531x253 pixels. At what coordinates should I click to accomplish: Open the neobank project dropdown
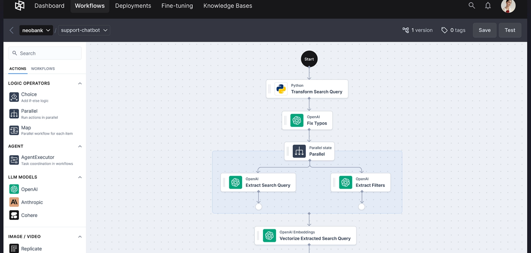click(36, 30)
